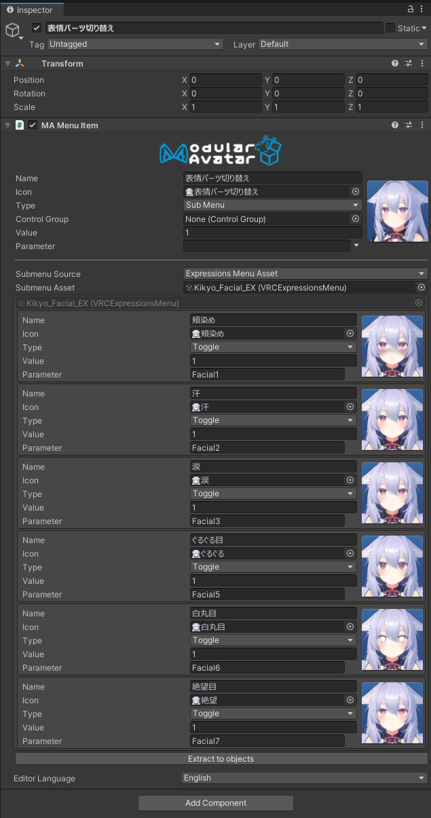Viewport: 431px width, 818px height.
Task: Click the Facial3 parameter field
Action: pos(267,521)
